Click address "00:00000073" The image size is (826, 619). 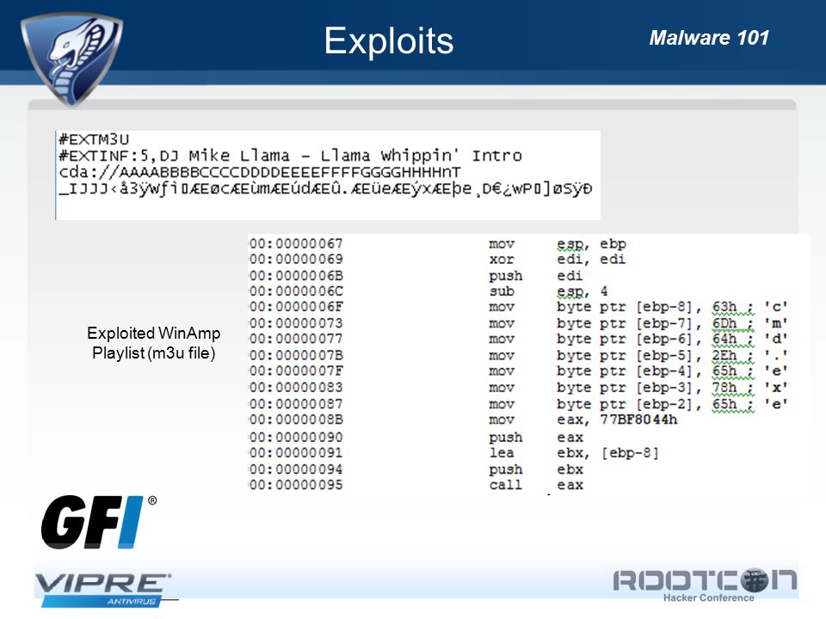coord(296,323)
